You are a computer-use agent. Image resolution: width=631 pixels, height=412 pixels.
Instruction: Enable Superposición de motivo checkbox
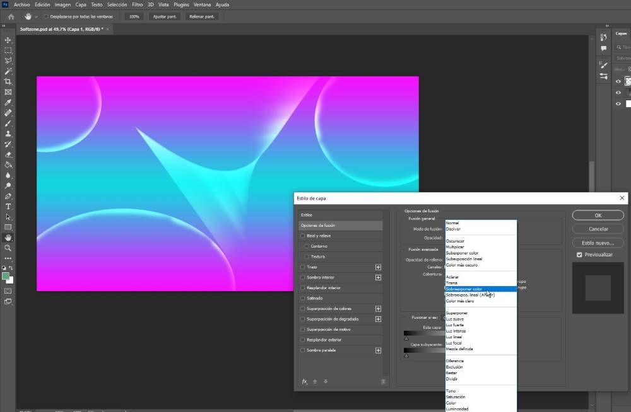click(303, 329)
